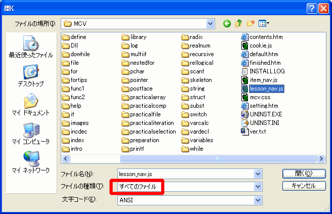The height and width of the screenshot is (214, 332).
Task: Click the scrollbar left arrow
Action: 66,158
